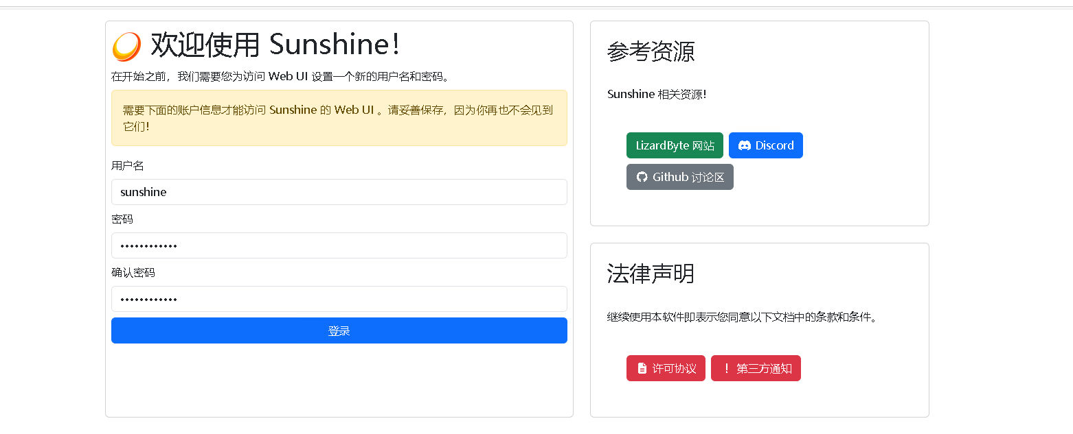Focus the 用户名 input field
Screen dimensions: 1073x434
pyautogui.click(x=339, y=192)
